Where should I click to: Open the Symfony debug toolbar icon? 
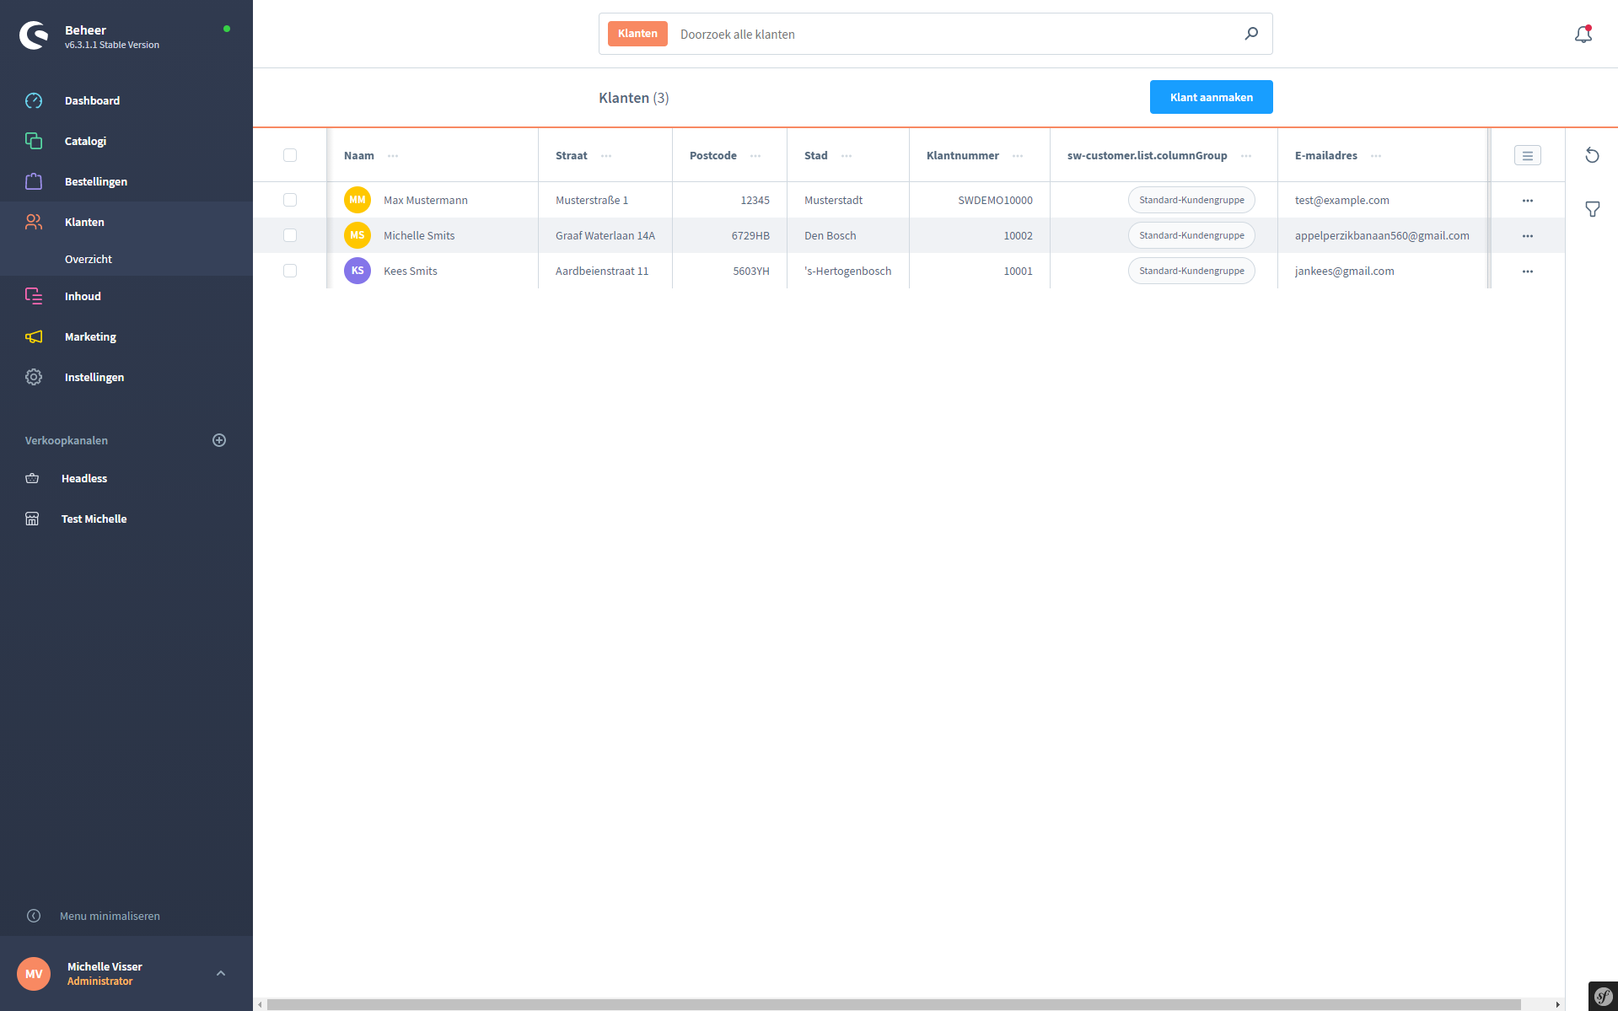click(1603, 996)
